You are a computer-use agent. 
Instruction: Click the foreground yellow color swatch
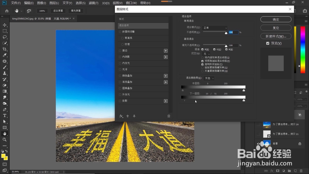click(3, 156)
